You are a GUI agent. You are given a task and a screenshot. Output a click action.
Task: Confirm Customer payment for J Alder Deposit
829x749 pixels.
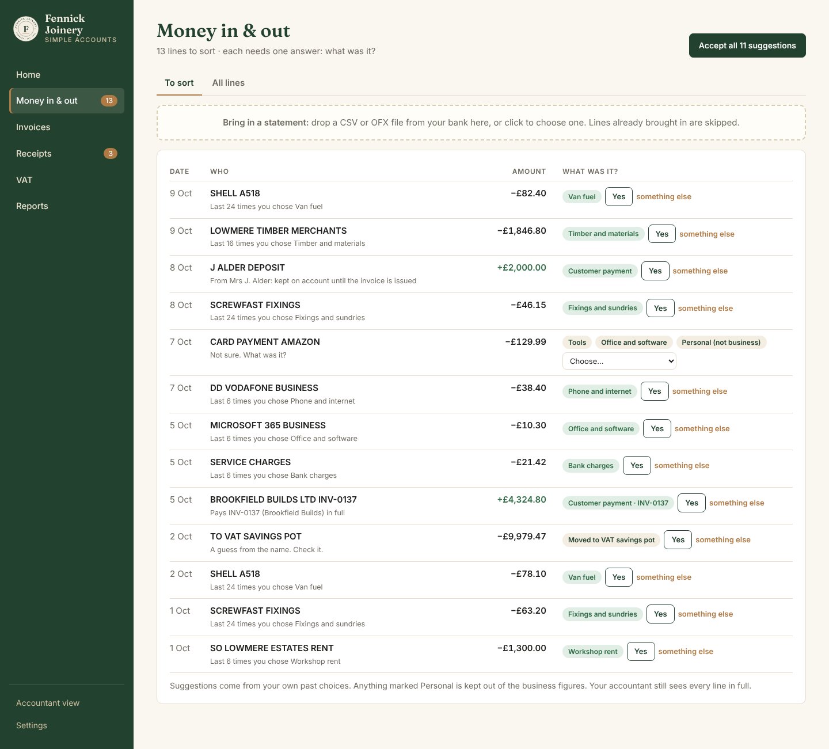tap(655, 271)
